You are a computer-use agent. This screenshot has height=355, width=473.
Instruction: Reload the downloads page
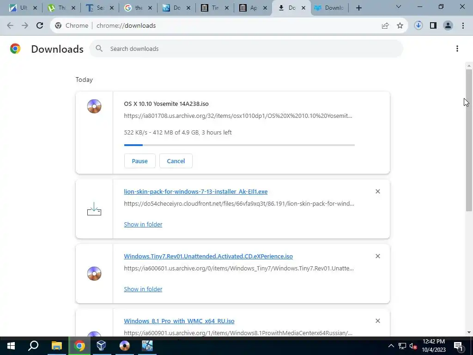coord(40,26)
